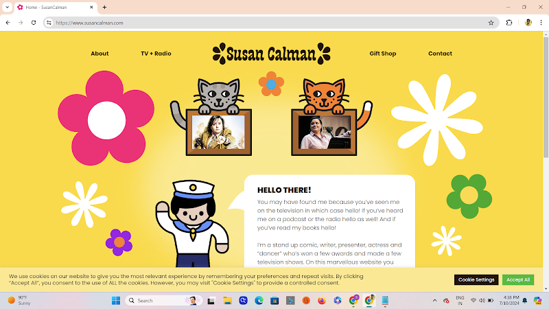Open the Windows Start menu

pos(116,301)
